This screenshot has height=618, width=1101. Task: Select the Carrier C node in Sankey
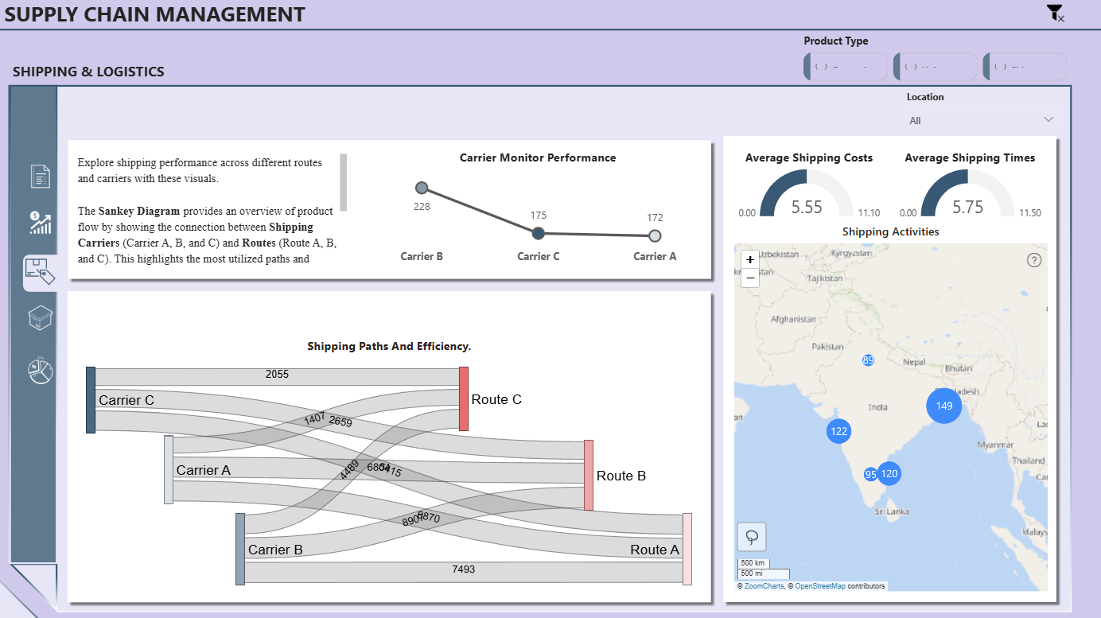[x=91, y=400]
